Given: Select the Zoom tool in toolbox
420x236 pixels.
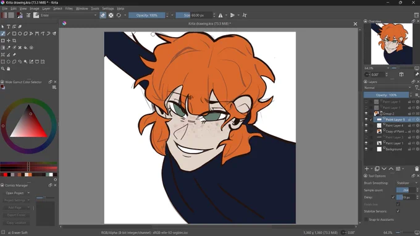Looking at the screenshot, I should pyautogui.click(x=2, y=69).
